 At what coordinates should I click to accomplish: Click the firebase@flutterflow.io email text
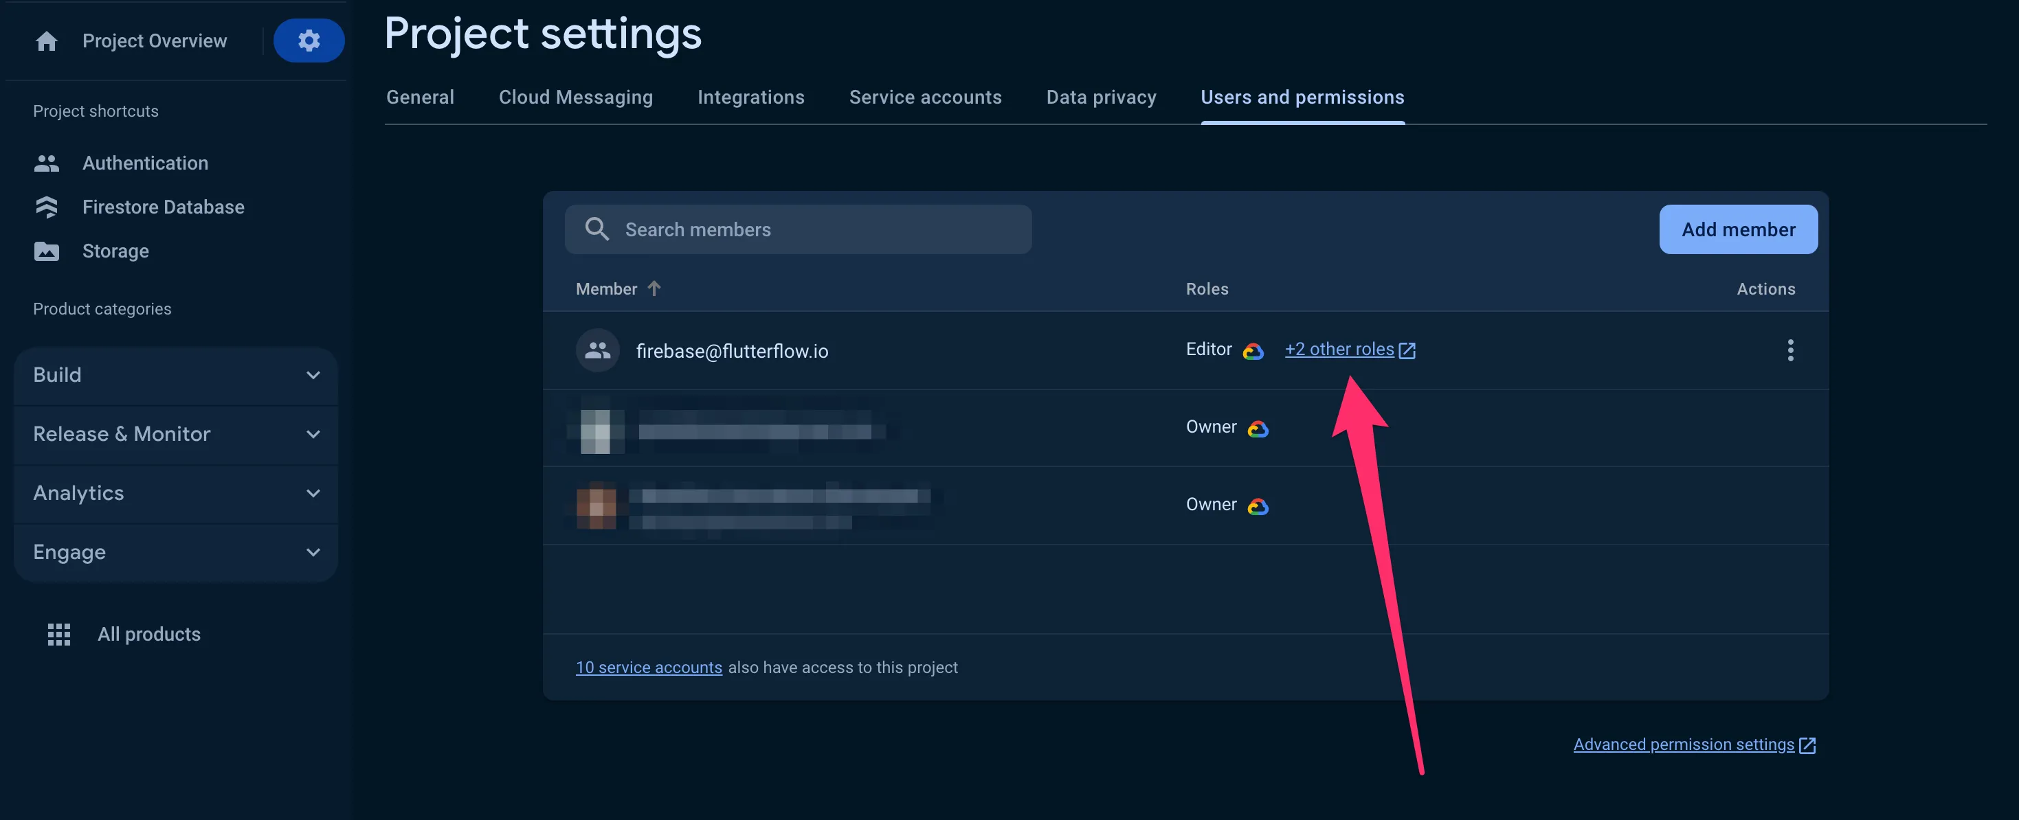coord(731,351)
